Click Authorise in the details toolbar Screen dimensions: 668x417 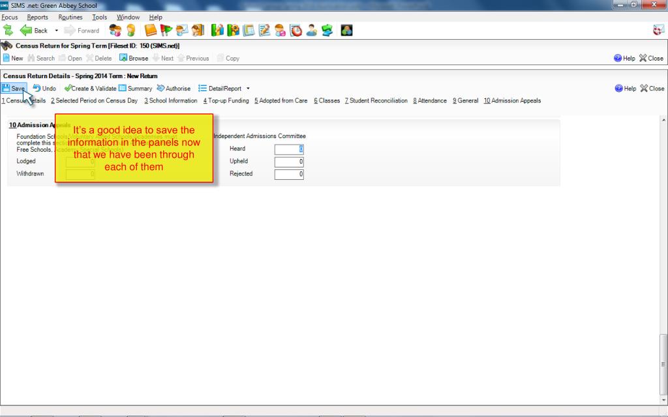(174, 89)
